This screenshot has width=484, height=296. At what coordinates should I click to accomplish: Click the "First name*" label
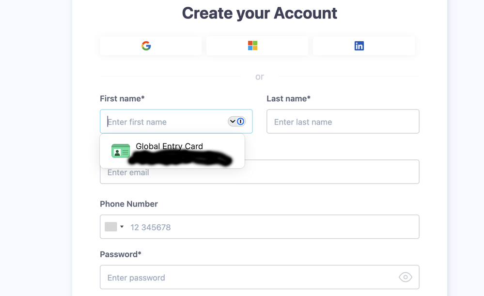[x=122, y=99]
